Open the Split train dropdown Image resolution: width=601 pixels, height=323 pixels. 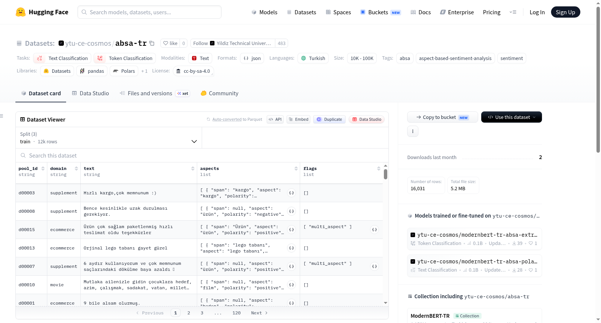pos(109,138)
